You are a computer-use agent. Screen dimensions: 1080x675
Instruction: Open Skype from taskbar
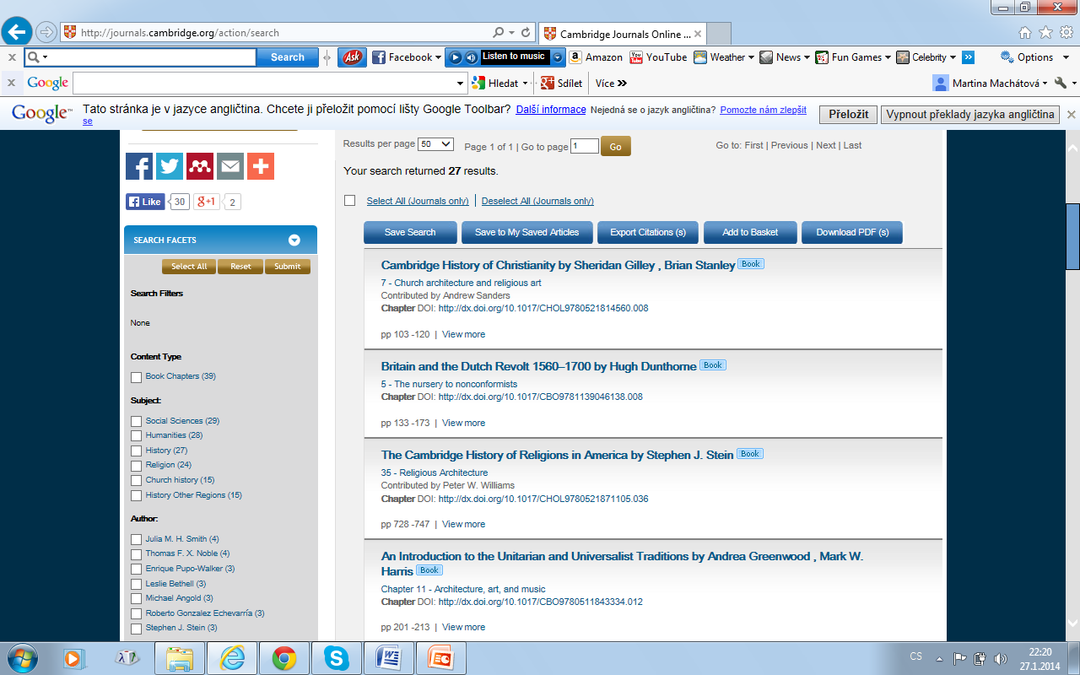337,657
